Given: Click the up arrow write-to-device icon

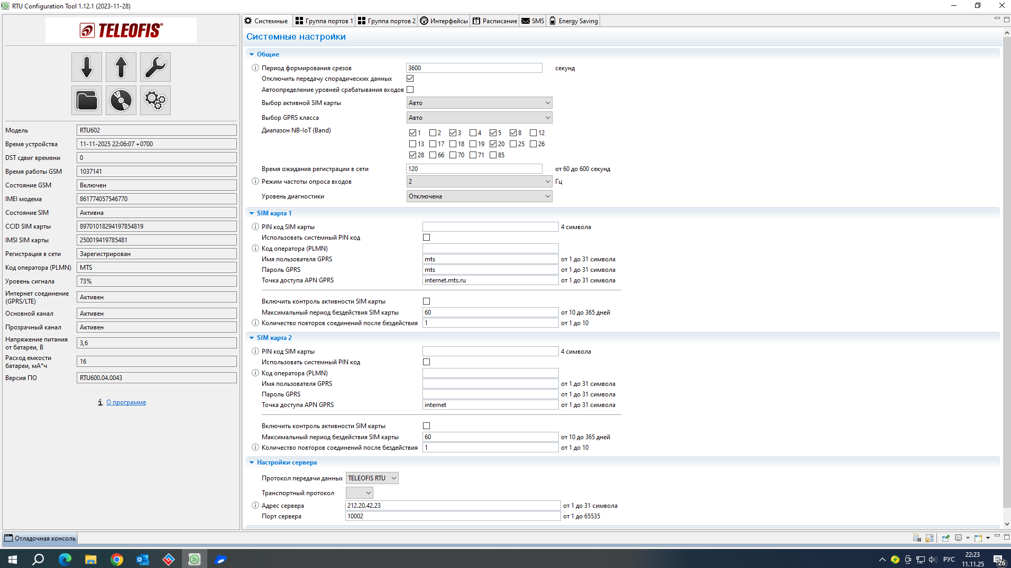Looking at the screenshot, I should [x=121, y=67].
